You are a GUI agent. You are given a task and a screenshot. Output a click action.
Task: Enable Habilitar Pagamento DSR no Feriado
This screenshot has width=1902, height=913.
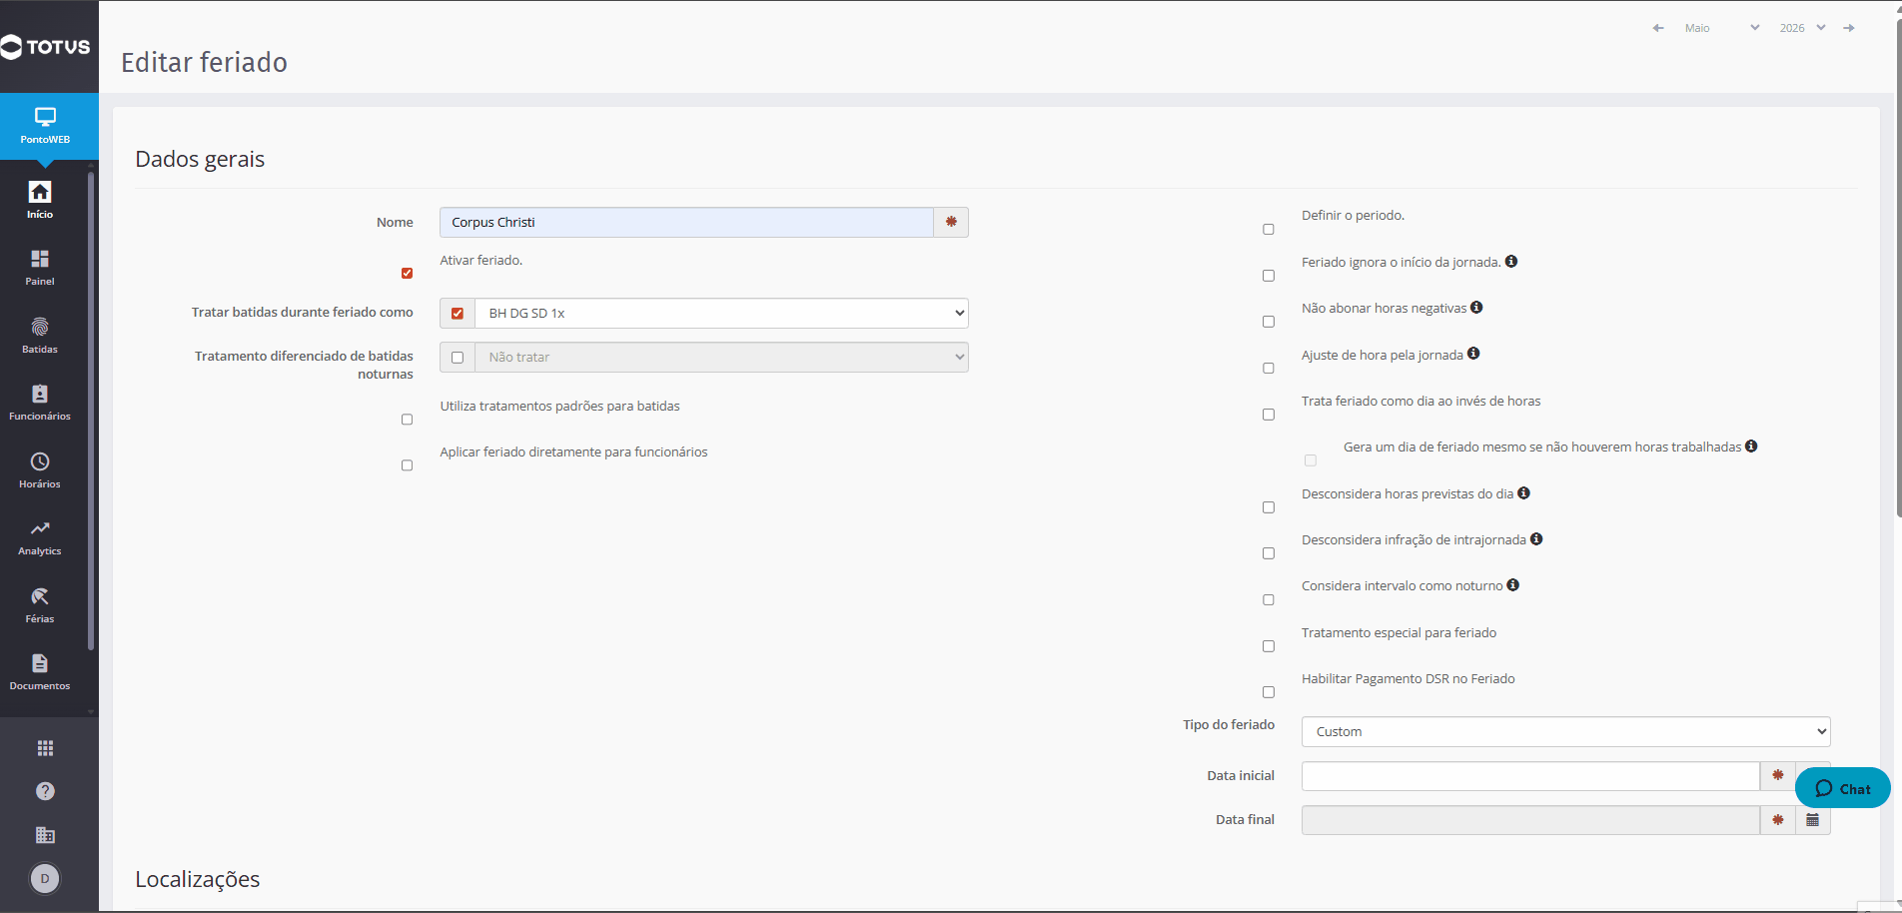1269,692
